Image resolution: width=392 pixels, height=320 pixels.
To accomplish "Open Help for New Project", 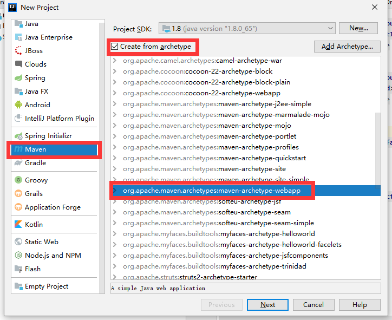I will [x=360, y=305].
